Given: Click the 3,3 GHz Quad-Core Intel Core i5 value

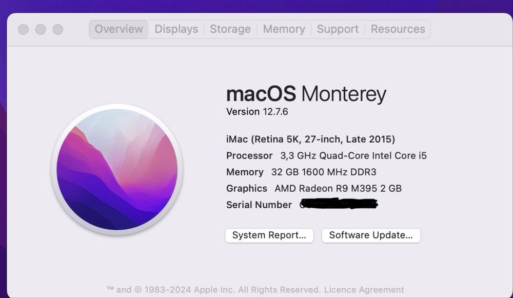Looking at the screenshot, I should pos(353,156).
